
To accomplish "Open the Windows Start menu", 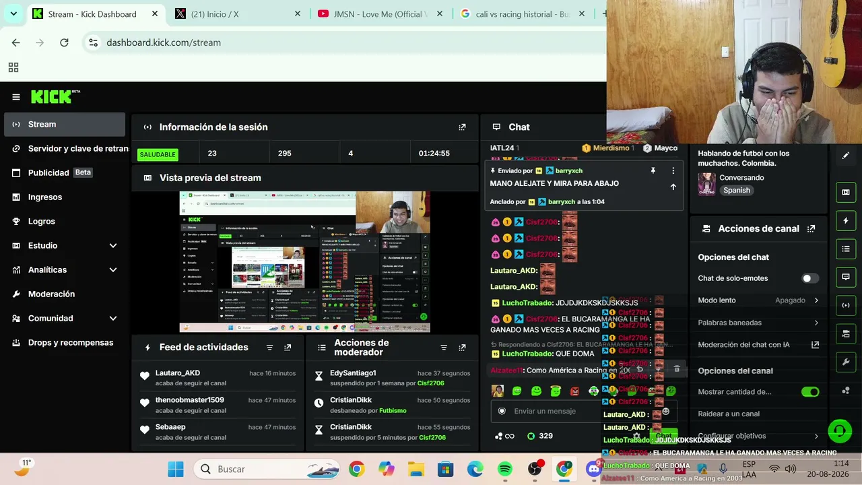I will tap(176, 469).
